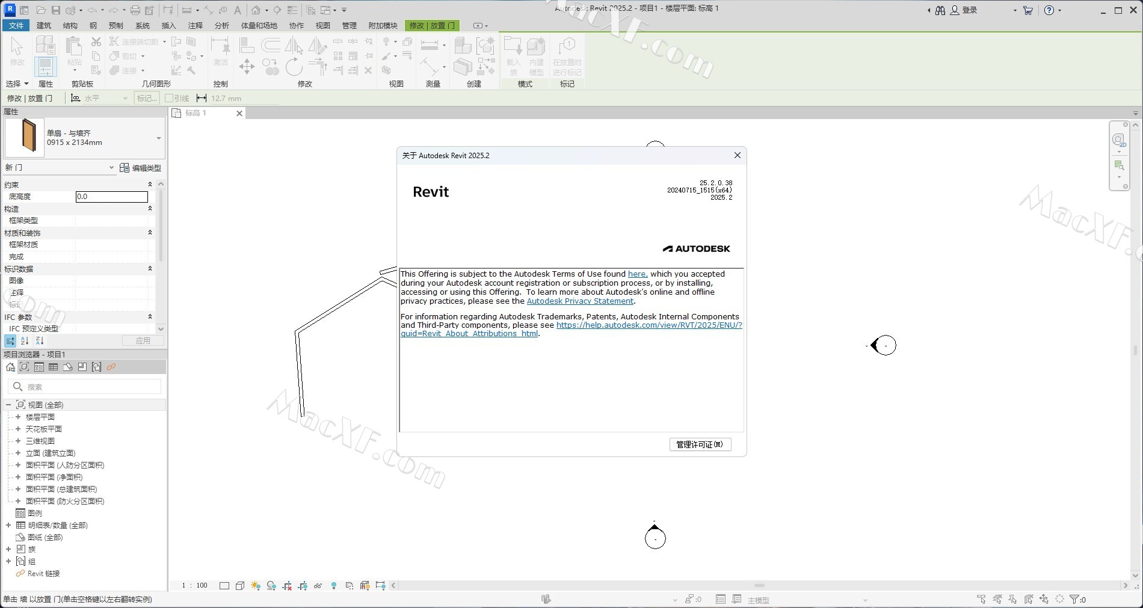Click the Save disk icon in quick access toolbar
The height and width of the screenshot is (608, 1143).
click(x=55, y=10)
